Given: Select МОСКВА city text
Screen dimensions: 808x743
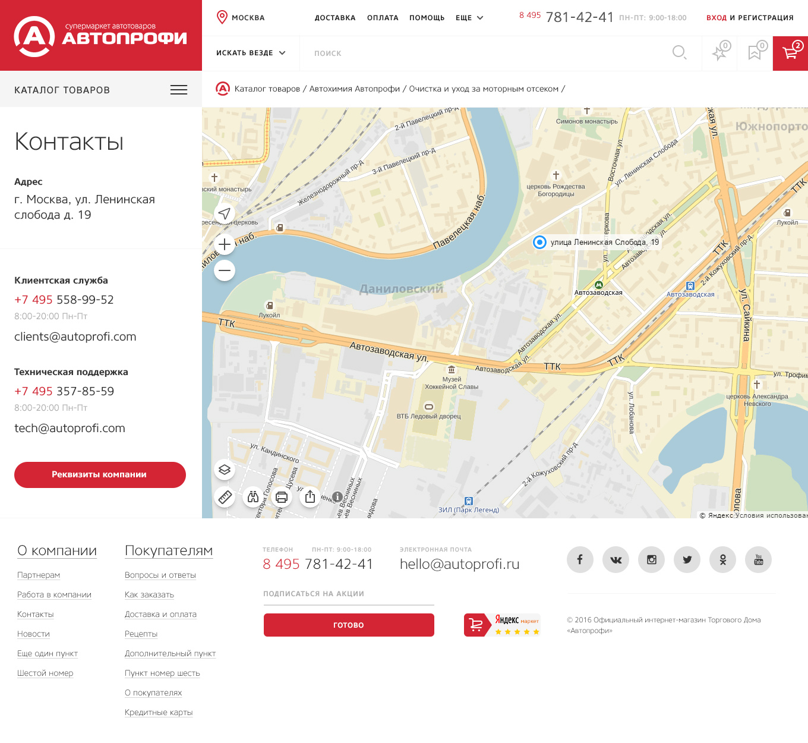Looking at the screenshot, I should point(248,18).
